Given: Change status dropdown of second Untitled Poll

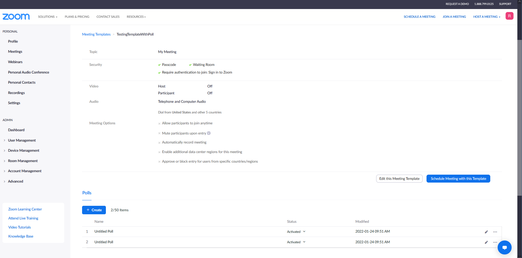Looking at the screenshot, I should (296, 242).
